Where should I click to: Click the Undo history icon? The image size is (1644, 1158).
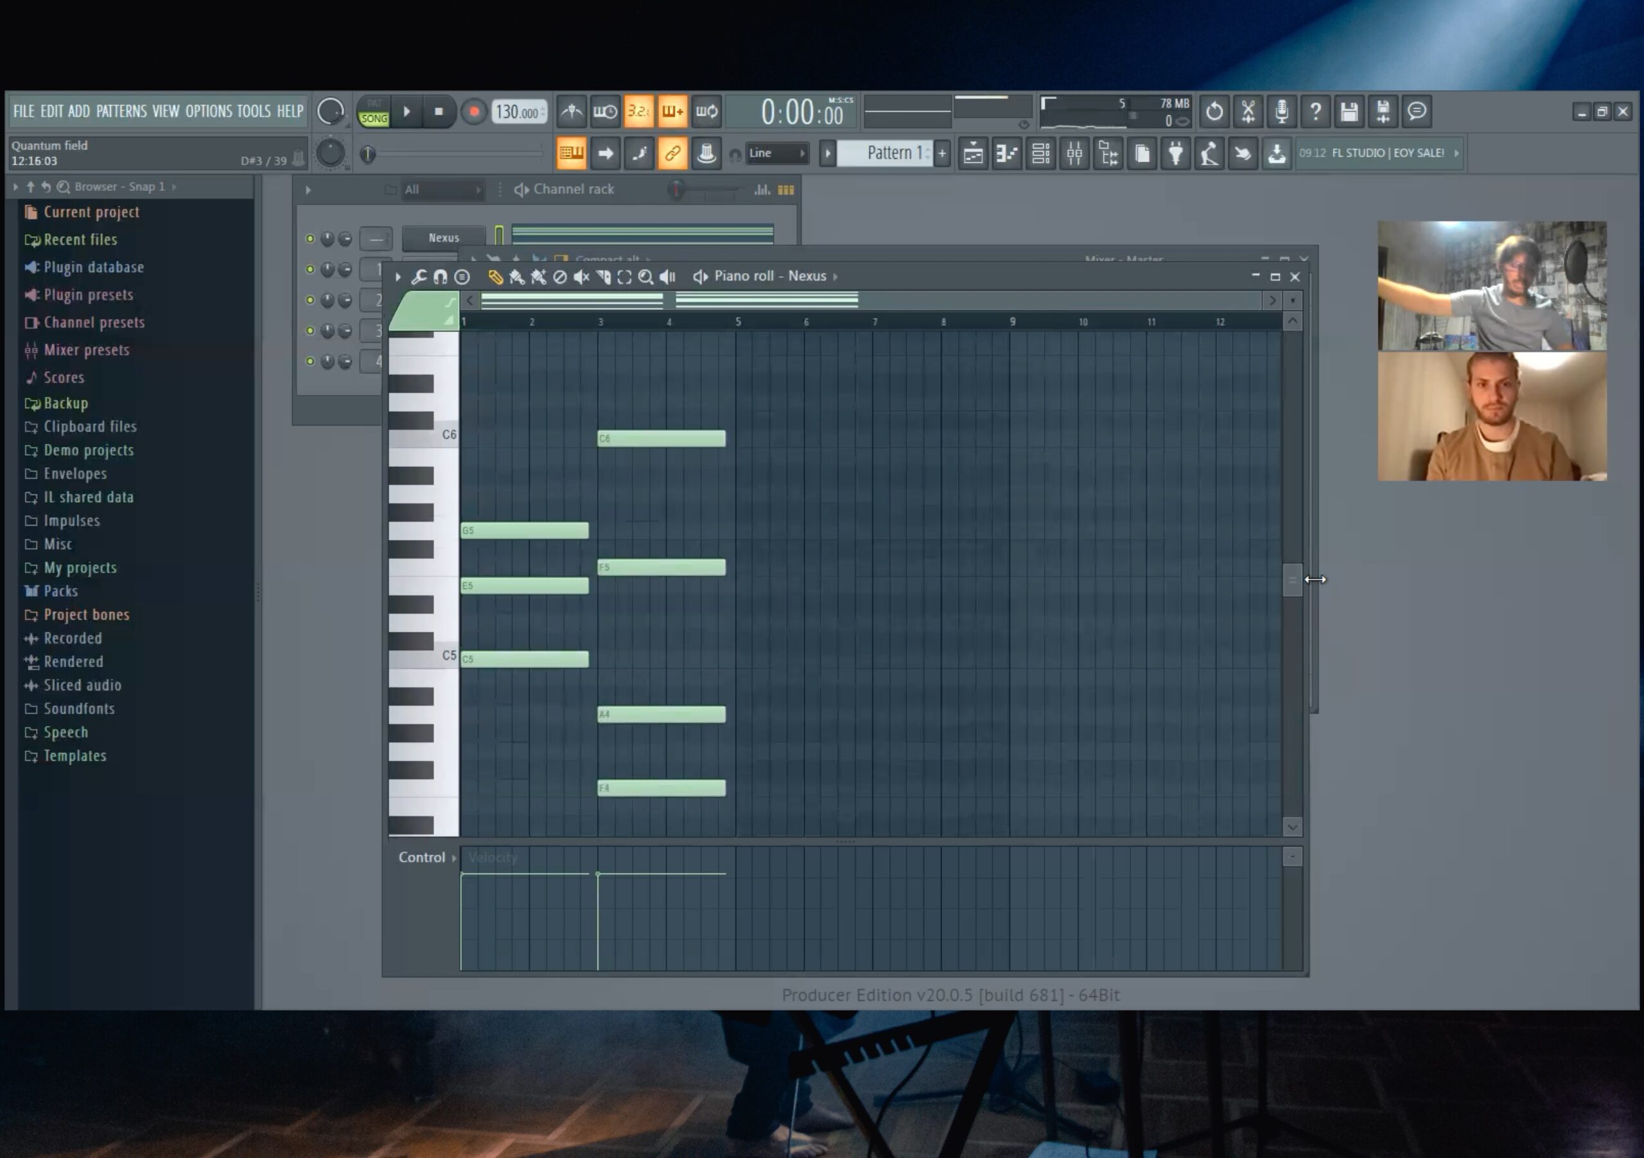[1214, 112]
